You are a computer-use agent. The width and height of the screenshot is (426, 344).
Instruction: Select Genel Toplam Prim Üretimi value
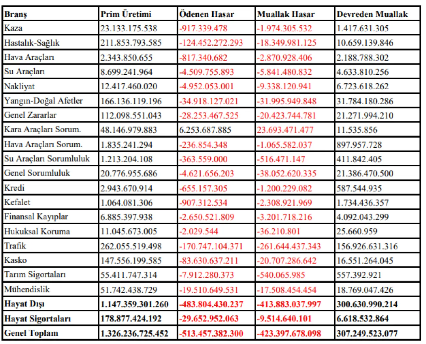(x=134, y=333)
